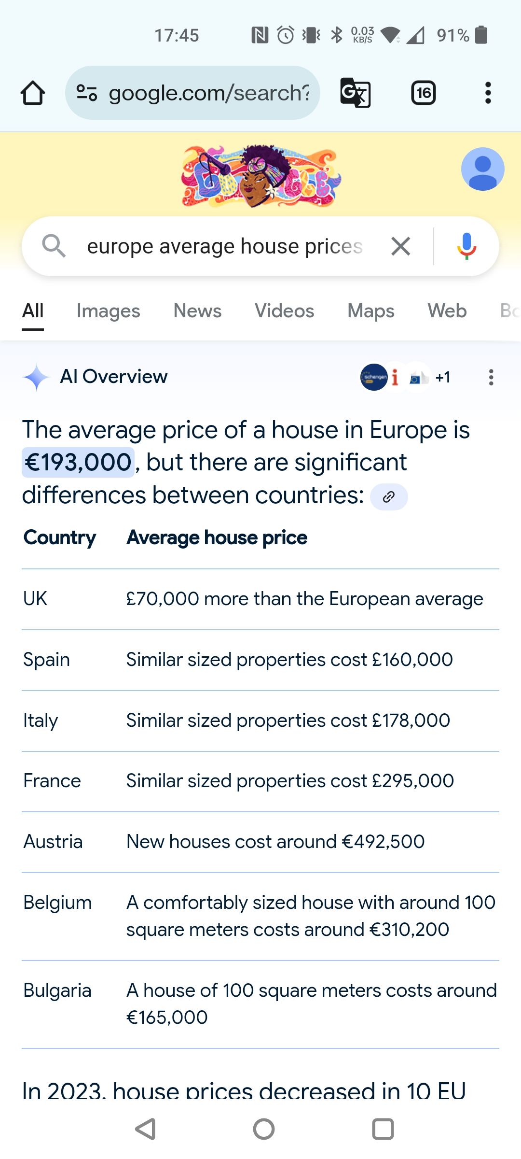Clear the search query with X

(x=401, y=246)
